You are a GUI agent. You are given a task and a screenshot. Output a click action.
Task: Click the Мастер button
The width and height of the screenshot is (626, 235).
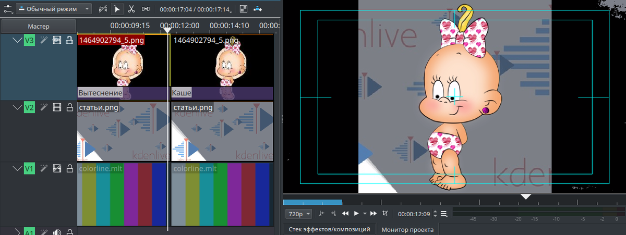click(x=39, y=26)
